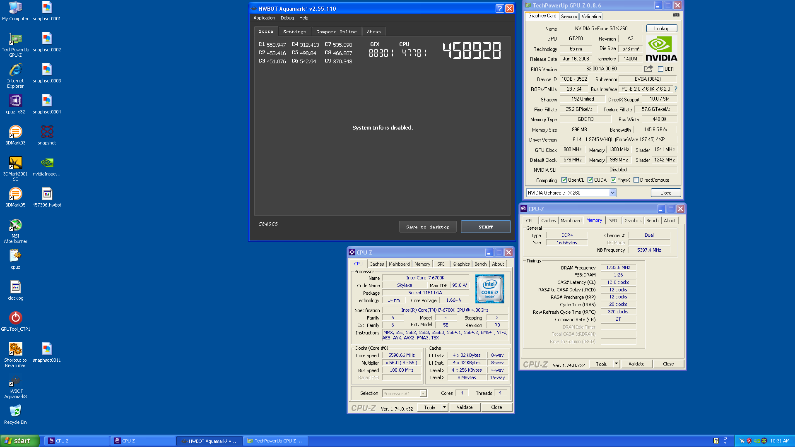Click bus interface question mark in GPU-Z
The image size is (795, 447).
[x=676, y=89]
